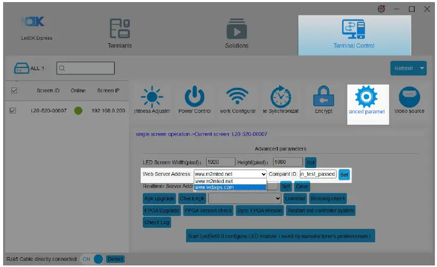Click the Screen IP column header
The width and height of the screenshot is (437, 267).
click(108, 91)
